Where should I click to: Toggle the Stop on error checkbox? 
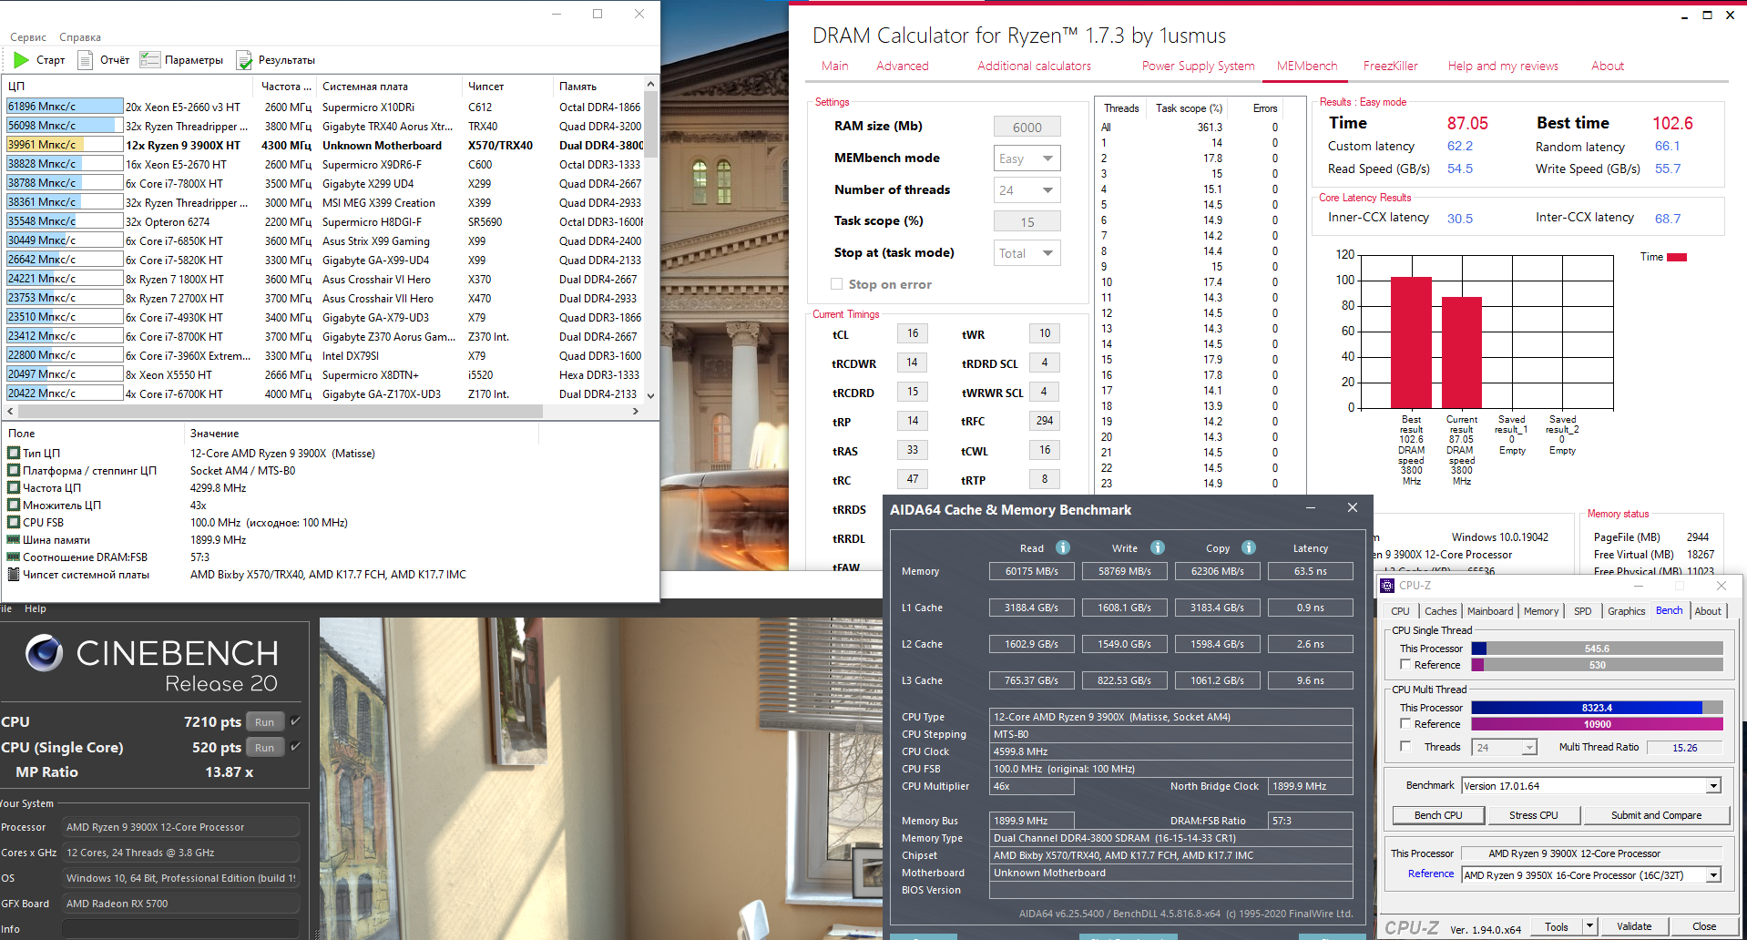pos(836,283)
